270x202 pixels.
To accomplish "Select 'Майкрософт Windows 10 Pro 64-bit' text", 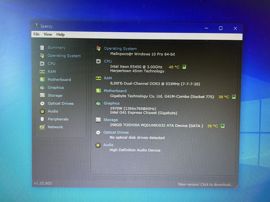I will pyautogui.click(x=143, y=54).
